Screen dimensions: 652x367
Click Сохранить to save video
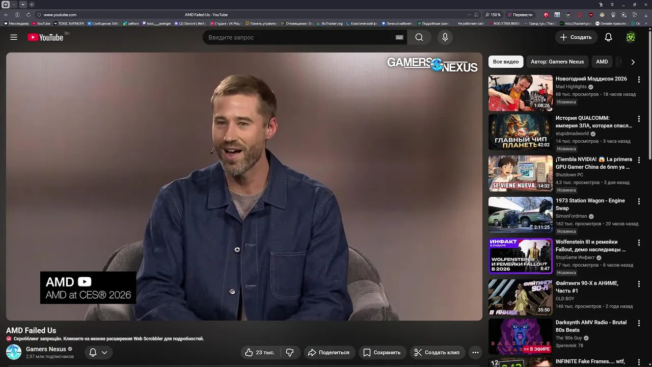coord(382,352)
